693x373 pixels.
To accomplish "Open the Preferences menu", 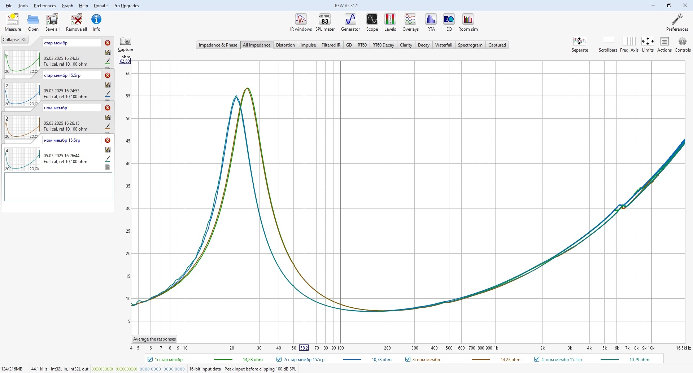I will tap(45, 6).
